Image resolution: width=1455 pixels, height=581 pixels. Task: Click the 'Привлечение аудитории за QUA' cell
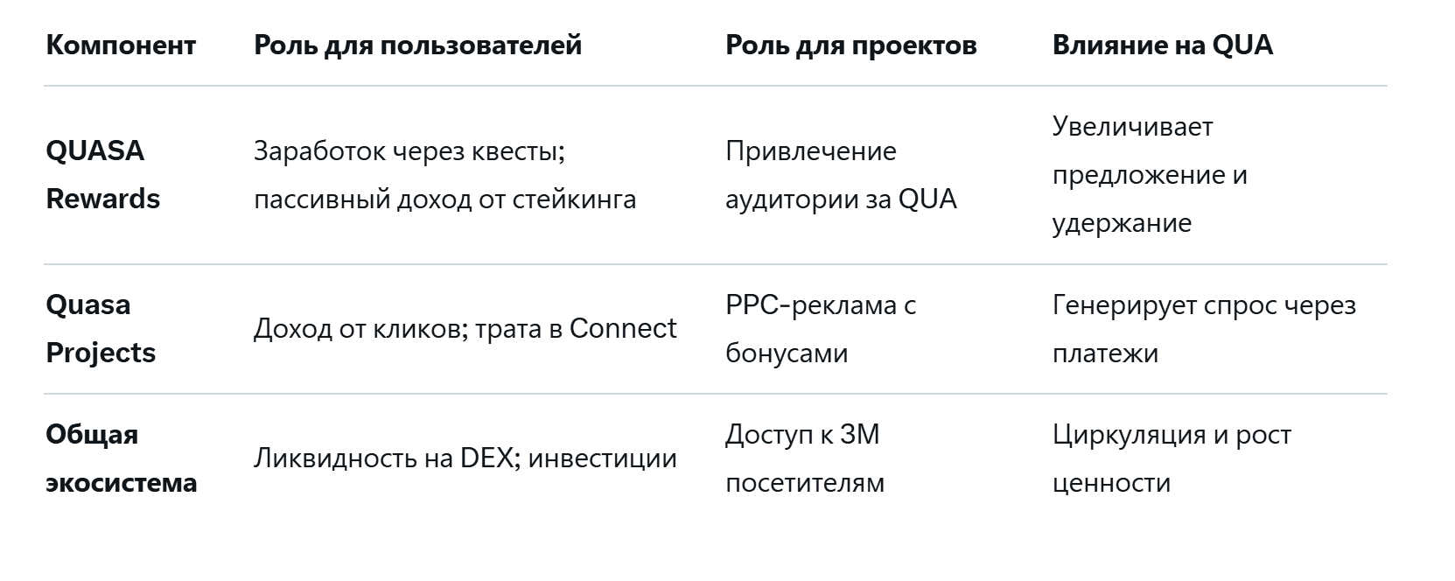pos(840,174)
